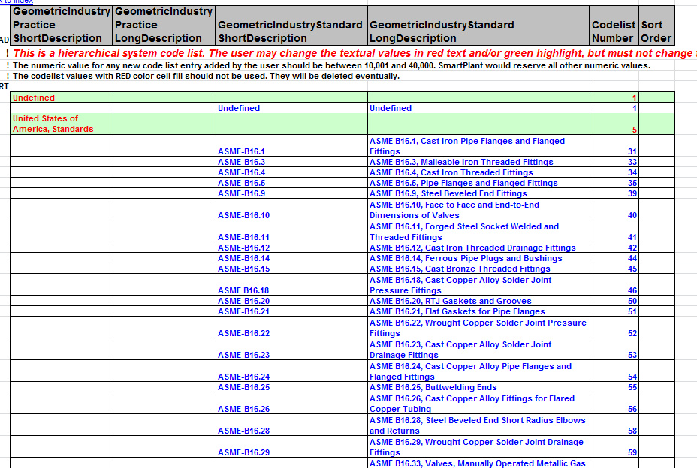This screenshot has width=697, height=468.
Task: Select 'United States of America, Standards' cell
Action: (x=62, y=124)
